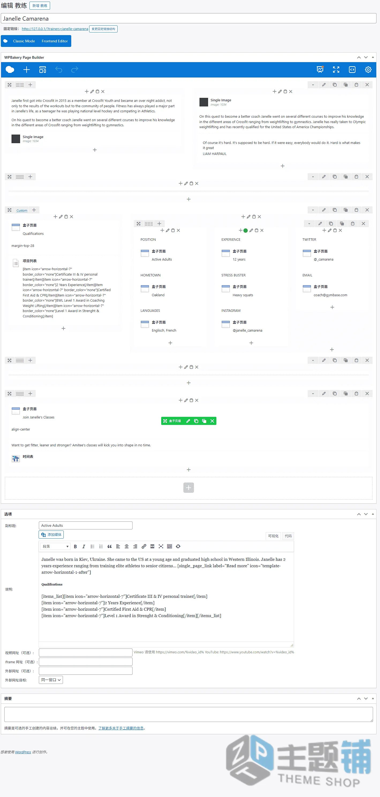Open the WordPress footer link
The height and width of the screenshot is (797, 380).
[x=23, y=752]
